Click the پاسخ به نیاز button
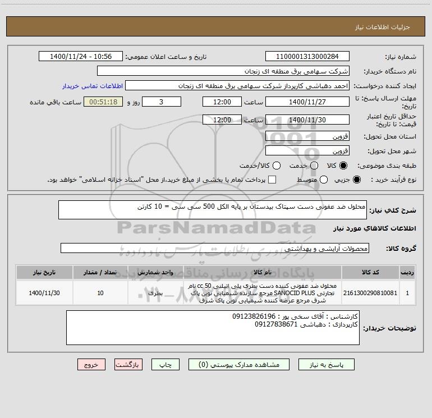 [x=326, y=365]
